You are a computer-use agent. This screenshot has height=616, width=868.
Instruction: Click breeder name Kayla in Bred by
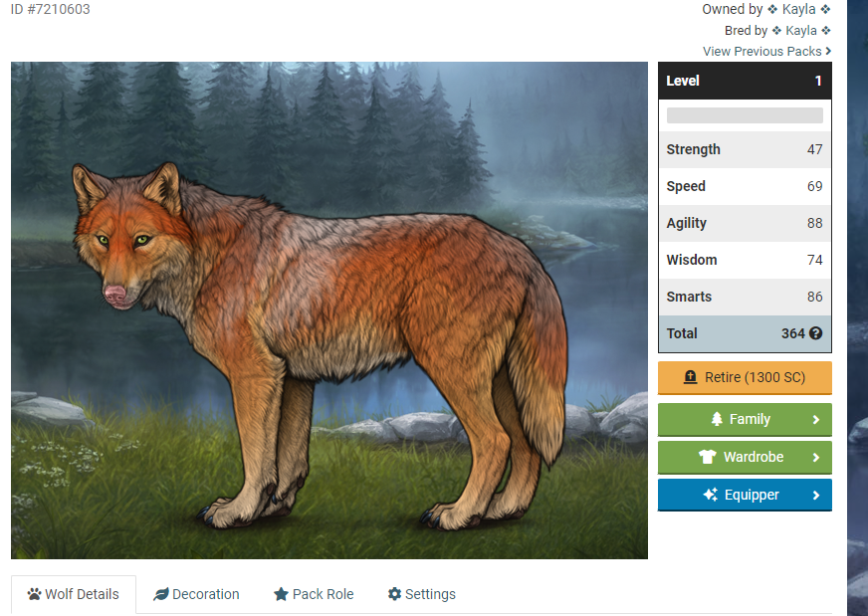[x=801, y=31]
